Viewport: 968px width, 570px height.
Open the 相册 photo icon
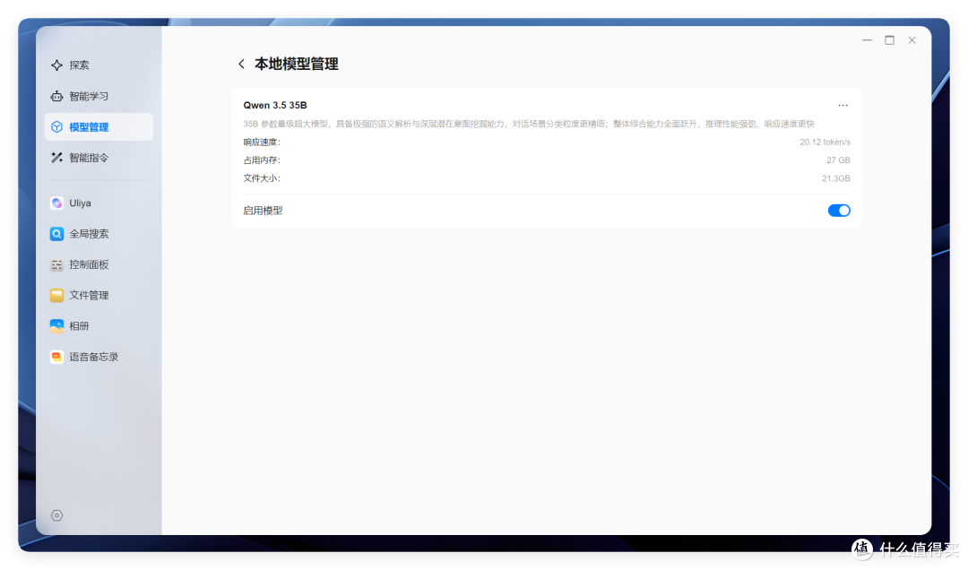56,326
